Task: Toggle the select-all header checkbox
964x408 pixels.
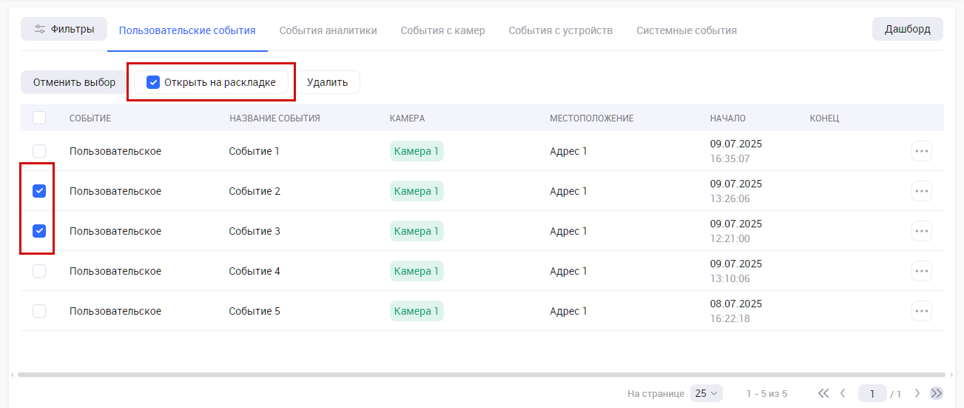Action: click(39, 118)
